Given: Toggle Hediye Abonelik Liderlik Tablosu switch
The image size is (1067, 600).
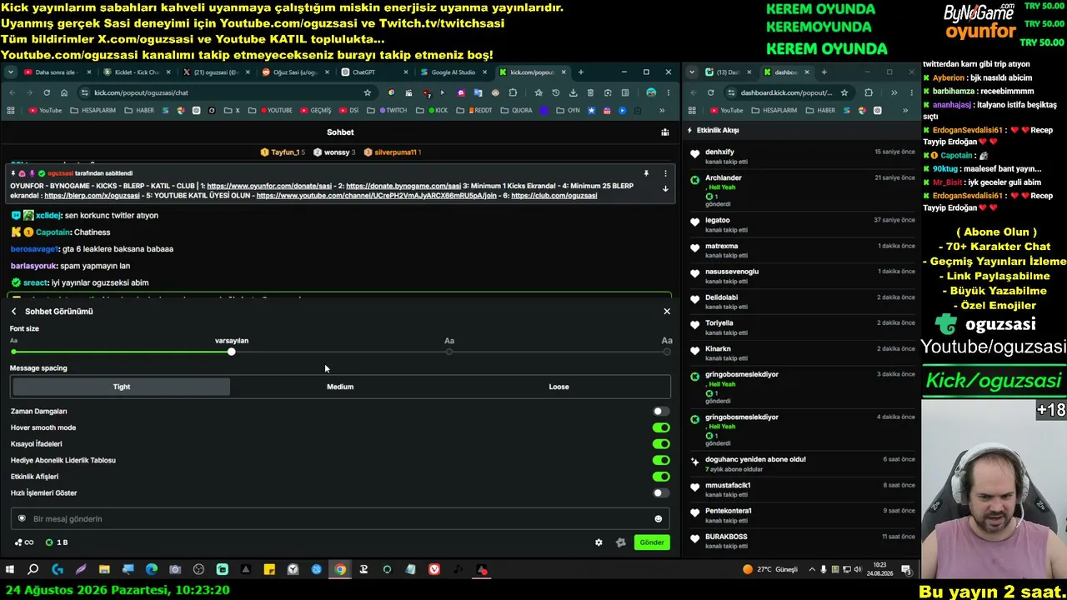Looking at the screenshot, I should click(x=661, y=460).
